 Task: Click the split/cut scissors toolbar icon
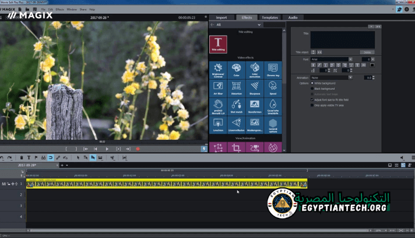(x=112, y=158)
